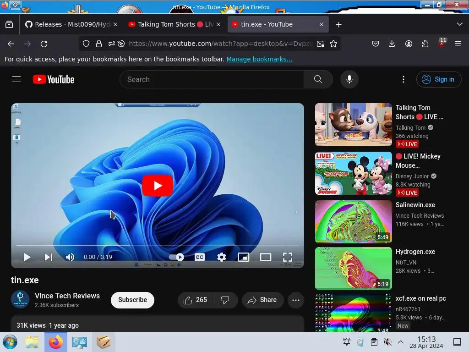This screenshot has width=469, height=352.
Task: Play the video with the big red button
Action: tap(158, 186)
